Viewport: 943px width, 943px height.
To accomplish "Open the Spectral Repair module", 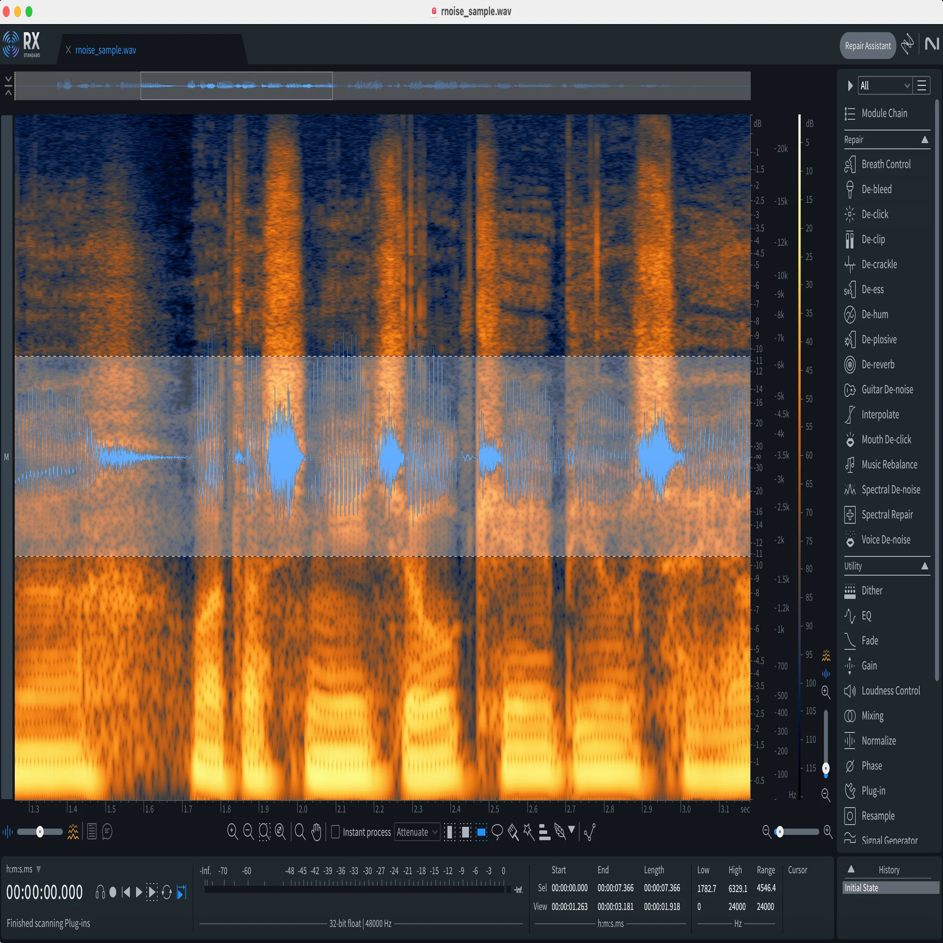I will click(x=887, y=514).
